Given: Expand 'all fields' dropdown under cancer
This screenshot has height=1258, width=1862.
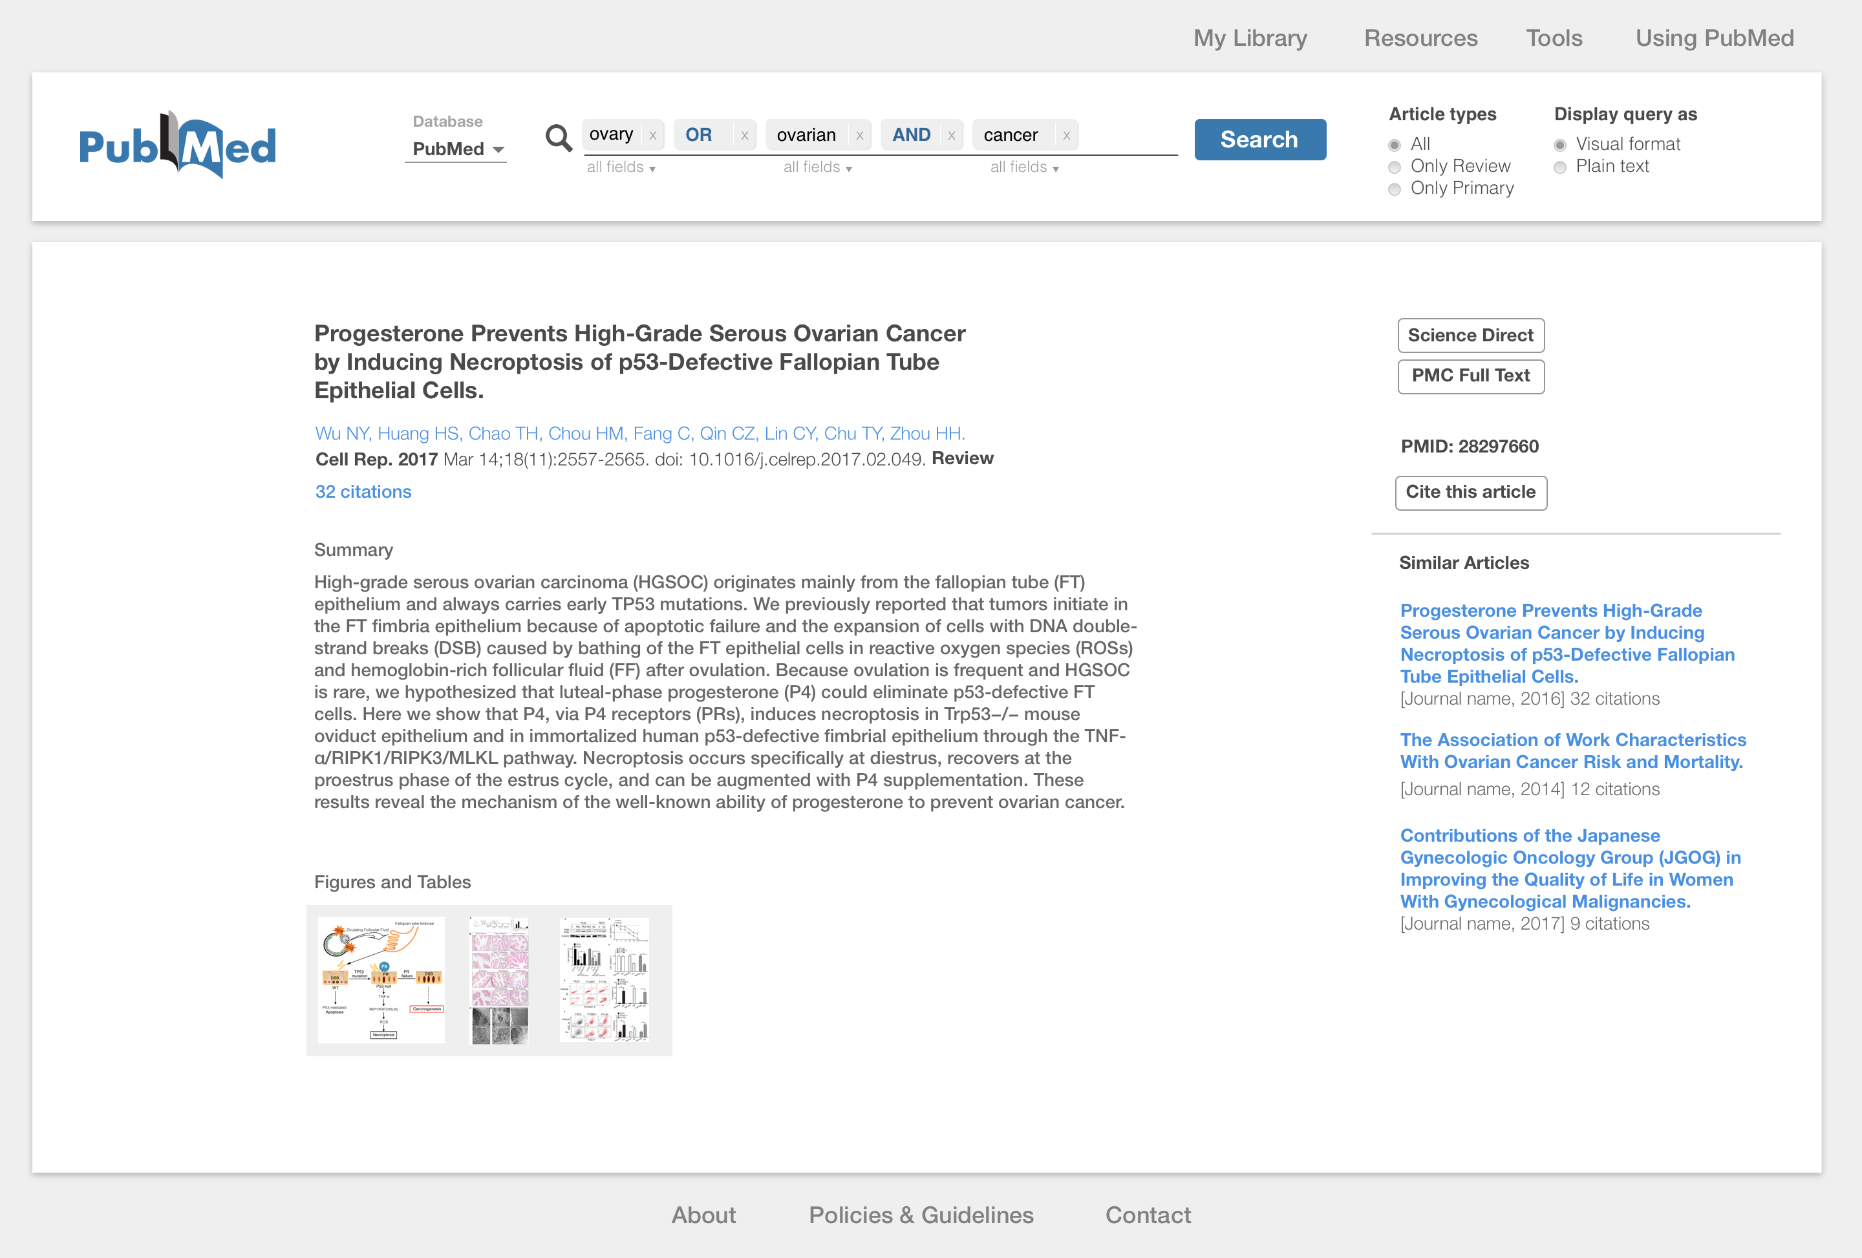Looking at the screenshot, I should (1025, 167).
